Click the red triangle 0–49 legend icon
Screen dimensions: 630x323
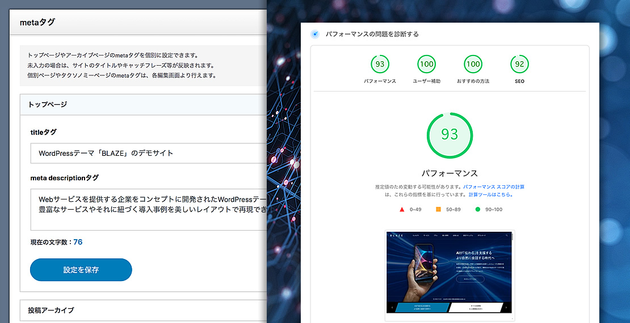402,210
